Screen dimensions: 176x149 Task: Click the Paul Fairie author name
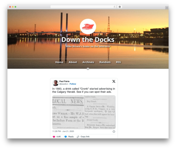[x=64, y=81]
